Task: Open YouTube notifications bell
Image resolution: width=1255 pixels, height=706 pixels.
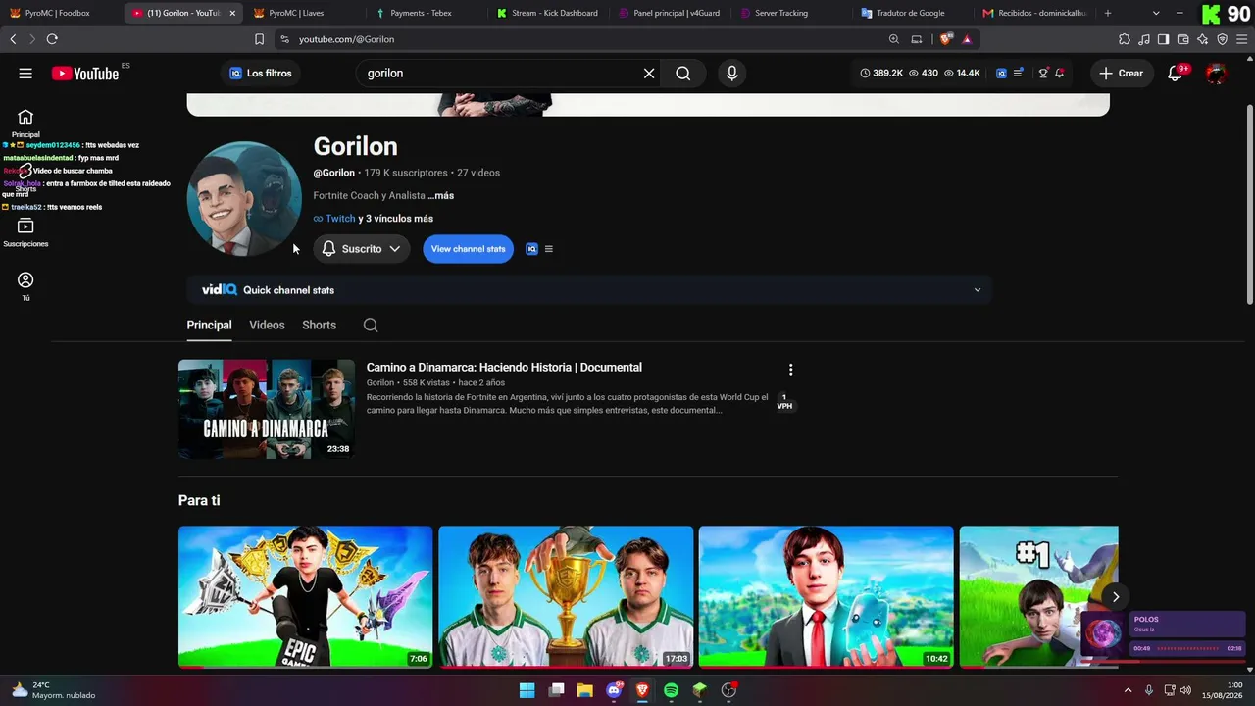Action: pyautogui.click(x=1176, y=74)
